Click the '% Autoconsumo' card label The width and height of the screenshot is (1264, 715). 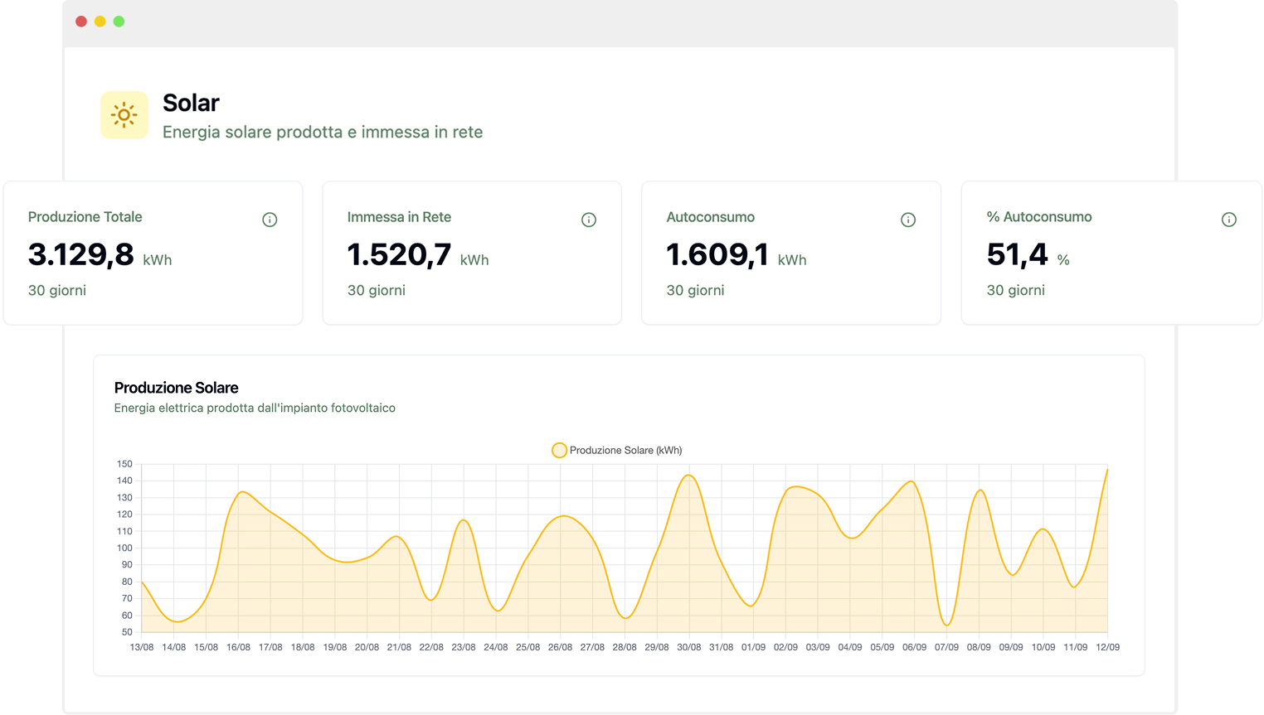[1039, 217]
